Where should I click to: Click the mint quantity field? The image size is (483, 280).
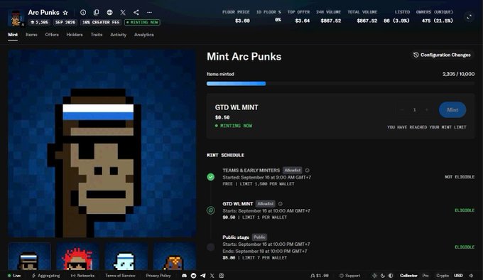[x=414, y=110]
